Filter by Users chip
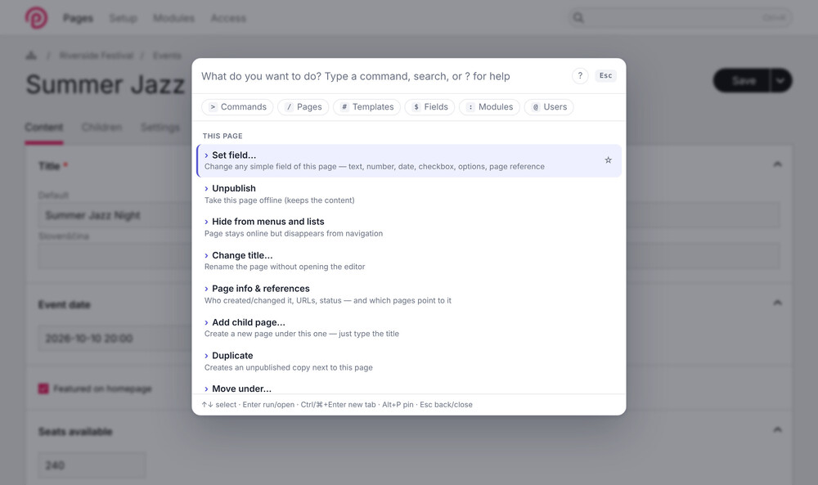 click(549, 107)
